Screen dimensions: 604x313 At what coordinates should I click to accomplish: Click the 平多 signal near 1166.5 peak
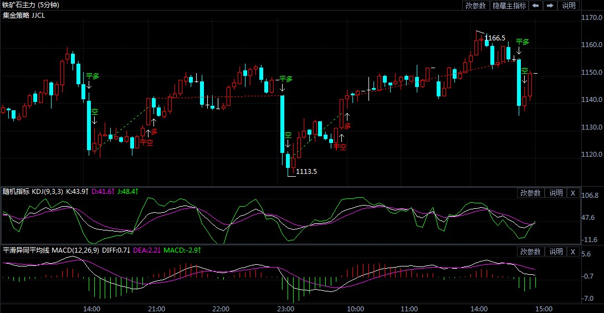pos(523,42)
